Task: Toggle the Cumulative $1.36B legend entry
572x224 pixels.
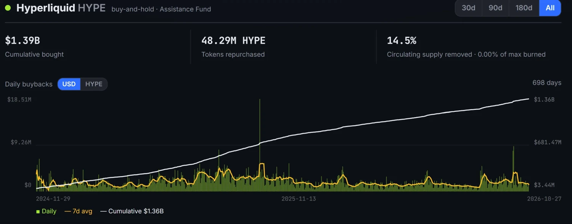Action: [x=132, y=211]
